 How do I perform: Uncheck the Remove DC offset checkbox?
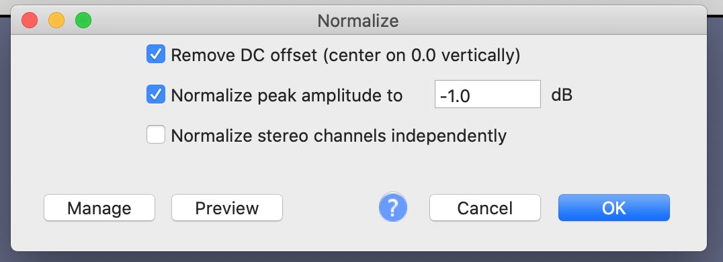click(x=156, y=54)
